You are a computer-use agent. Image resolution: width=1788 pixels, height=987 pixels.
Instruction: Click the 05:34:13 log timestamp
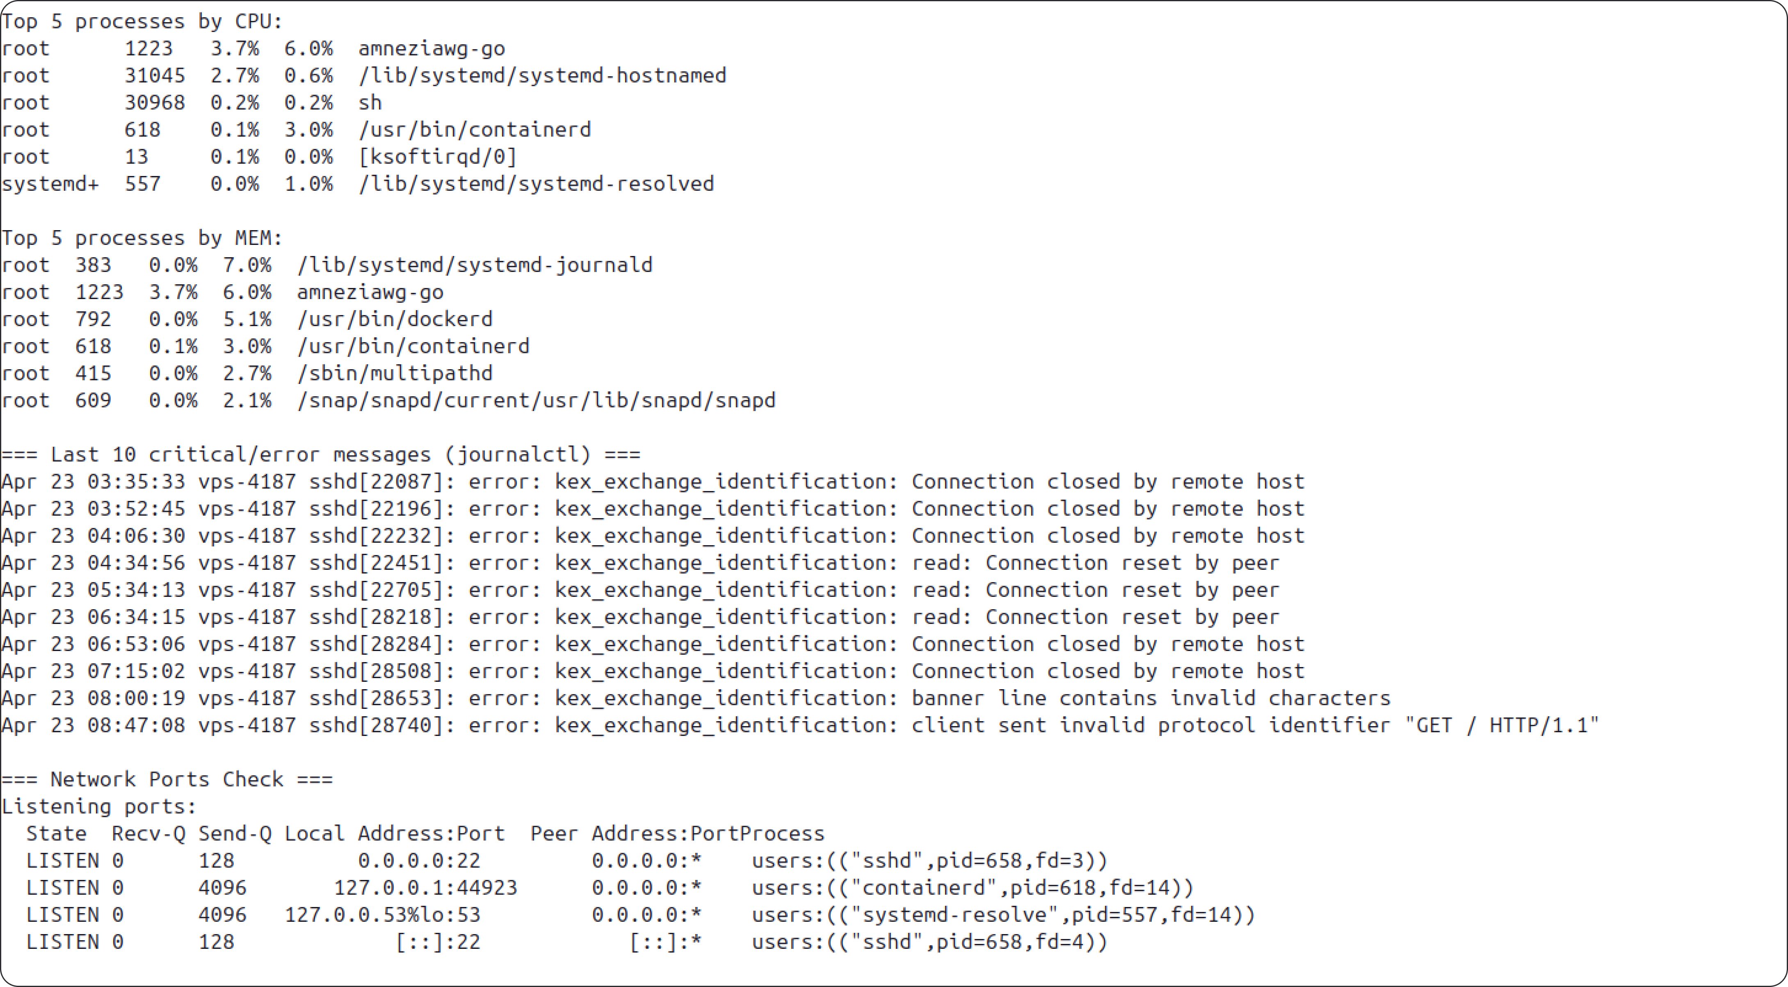click(x=136, y=590)
